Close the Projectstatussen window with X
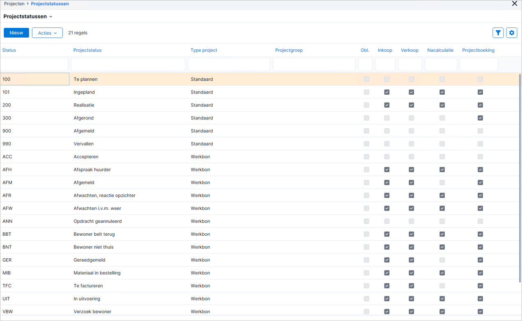Viewport: 522px width, 321px height. [x=515, y=4]
